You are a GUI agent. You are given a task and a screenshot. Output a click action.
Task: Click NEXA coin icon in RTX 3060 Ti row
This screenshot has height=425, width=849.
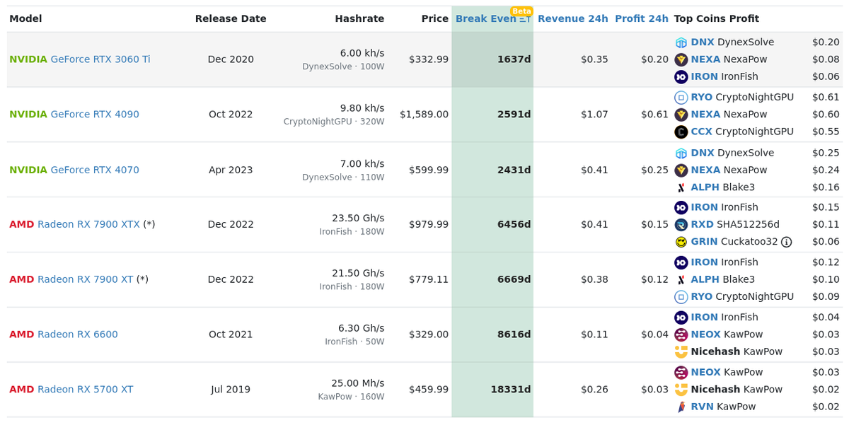pos(681,59)
